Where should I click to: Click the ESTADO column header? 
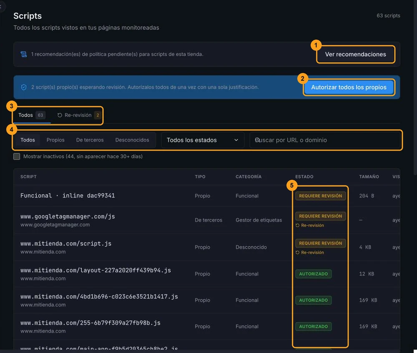click(304, 176)
